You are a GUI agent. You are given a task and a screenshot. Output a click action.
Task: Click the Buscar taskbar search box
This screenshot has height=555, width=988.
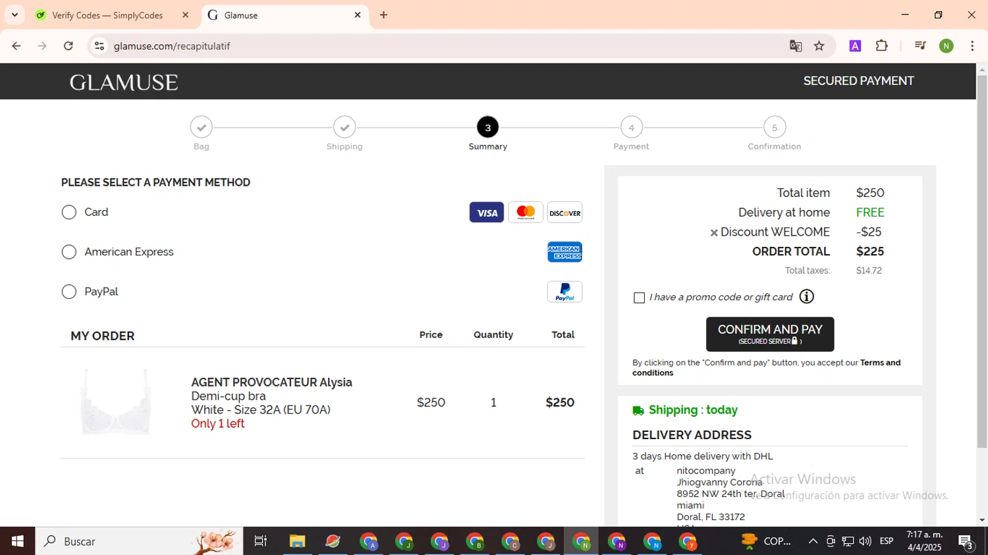click(139, 541)
